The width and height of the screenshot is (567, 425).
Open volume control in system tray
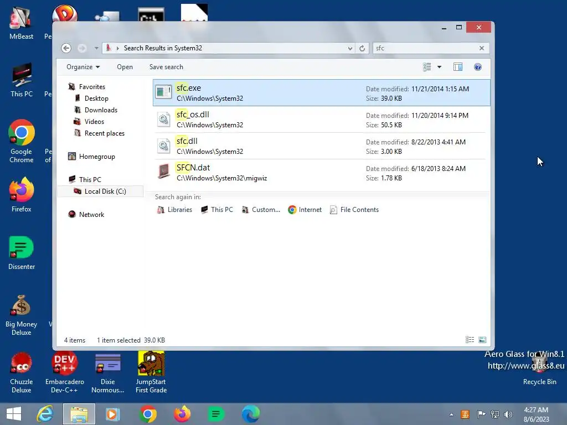(508, 414)
